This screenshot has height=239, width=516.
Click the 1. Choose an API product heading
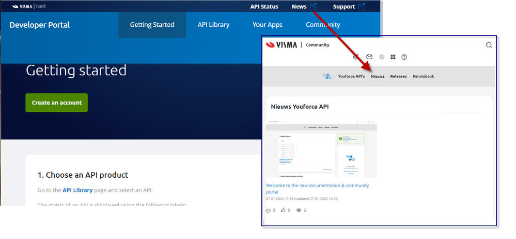pos(83,175)
